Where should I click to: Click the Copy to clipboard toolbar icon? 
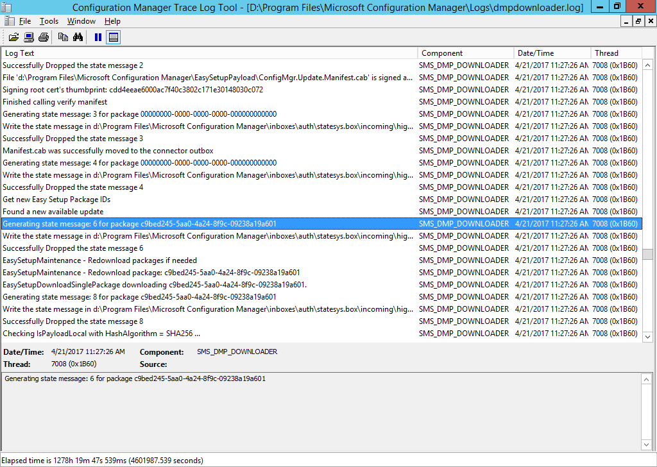coord(63,37)
